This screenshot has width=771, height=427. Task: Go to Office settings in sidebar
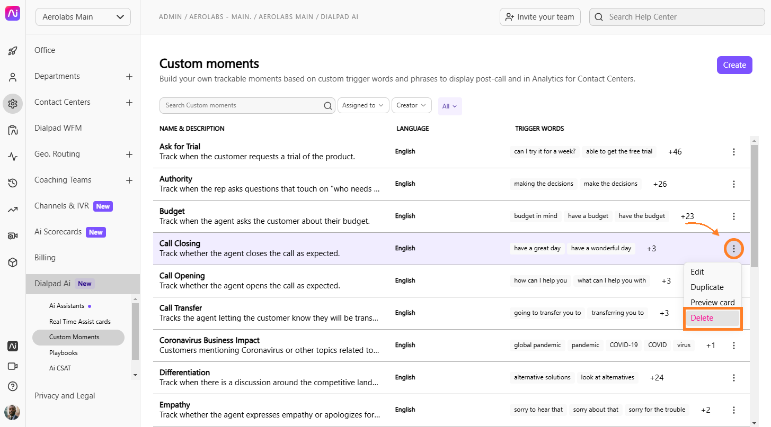pyautogui.click(x=45, y=50)
